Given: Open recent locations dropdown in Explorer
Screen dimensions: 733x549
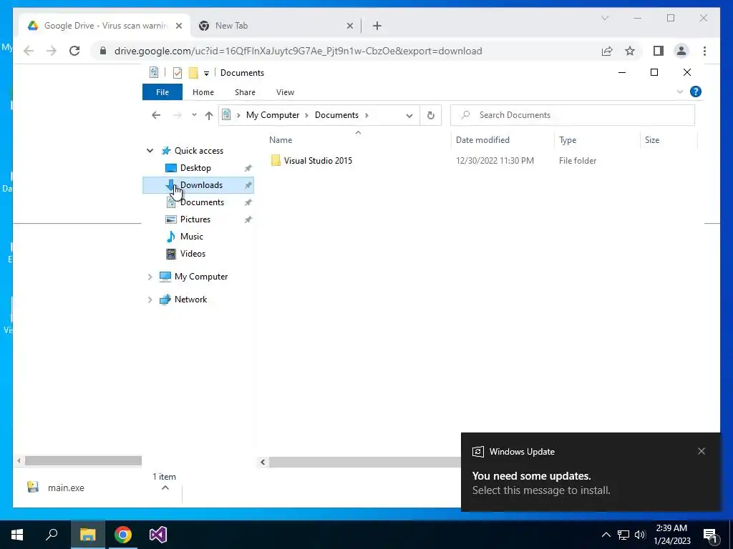Looking at the screenshot, I should tap(194, 115).
